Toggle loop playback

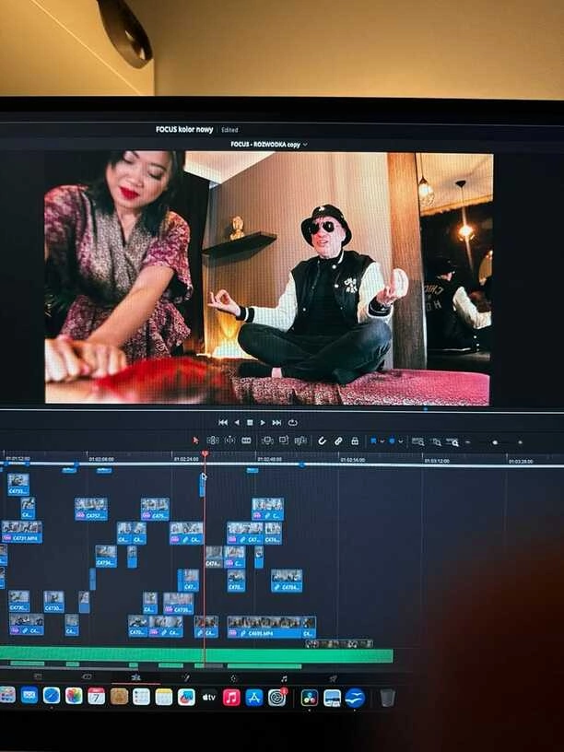click(x=292, y=422)
